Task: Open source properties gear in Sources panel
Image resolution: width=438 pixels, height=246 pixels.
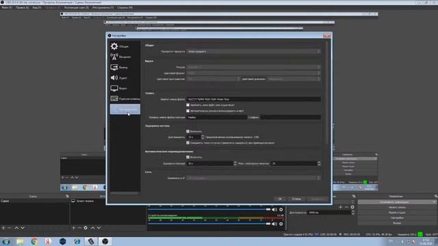Action: coord(86,228)
